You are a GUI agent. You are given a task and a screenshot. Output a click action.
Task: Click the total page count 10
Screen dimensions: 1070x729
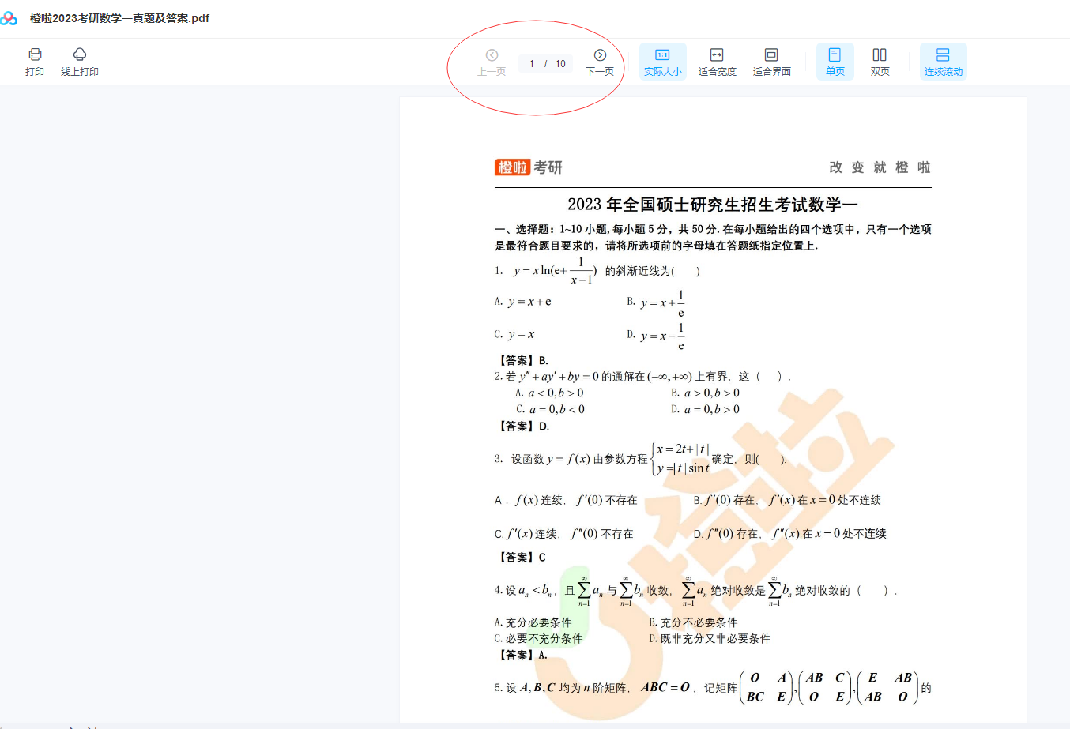point(560,64)
